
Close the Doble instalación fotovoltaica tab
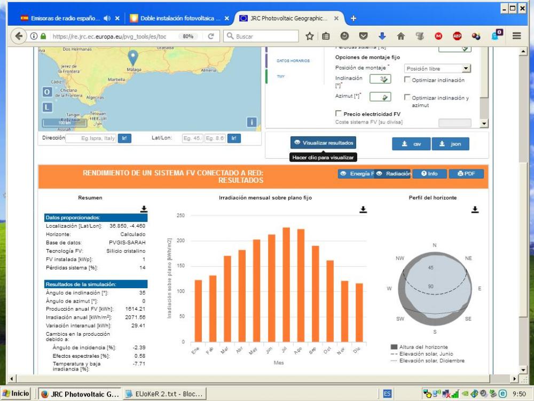click(x=227, y=18)
